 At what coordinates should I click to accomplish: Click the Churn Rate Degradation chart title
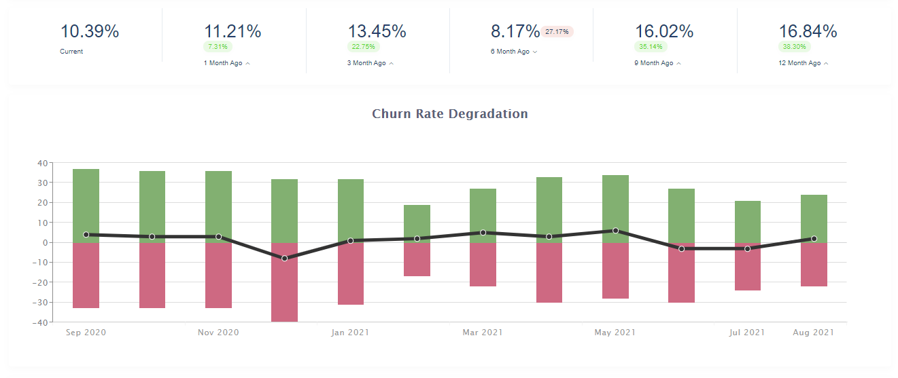click(x=450, y=113)
